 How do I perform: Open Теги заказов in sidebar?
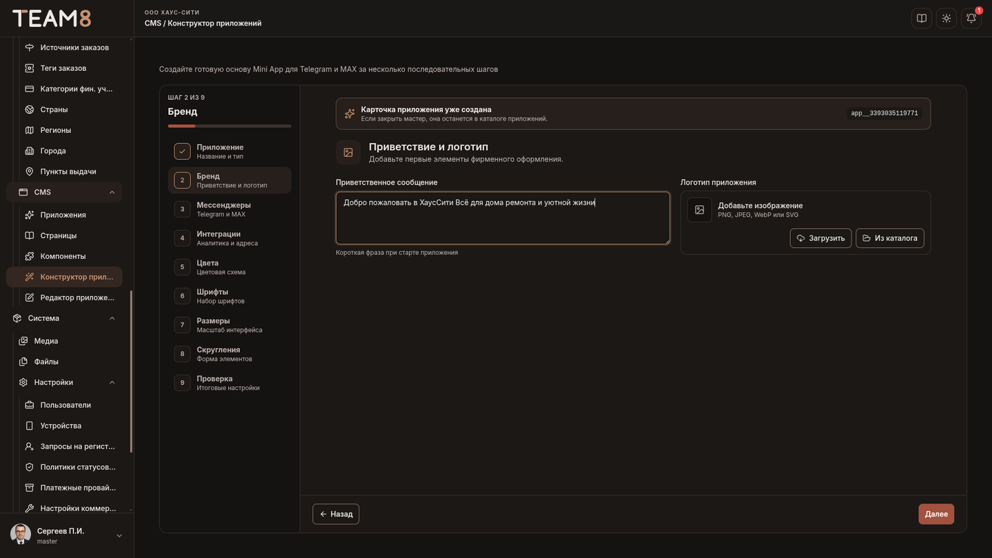[64, 68]
